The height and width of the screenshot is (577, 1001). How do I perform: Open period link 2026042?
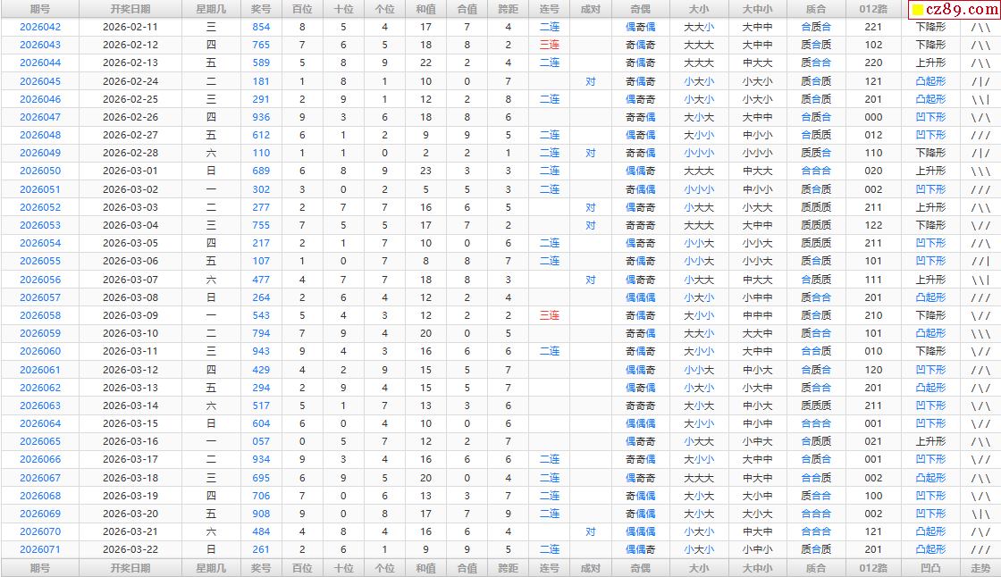40,27
